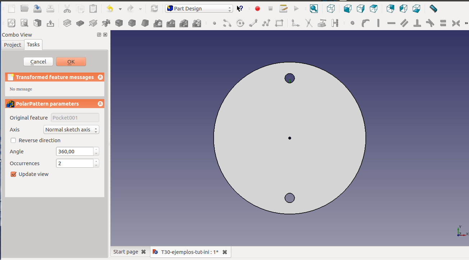The width and height of the screenshot is (469, 260).
Task: Enable the Reverse direction checkbox
Action: click(14, 140)
